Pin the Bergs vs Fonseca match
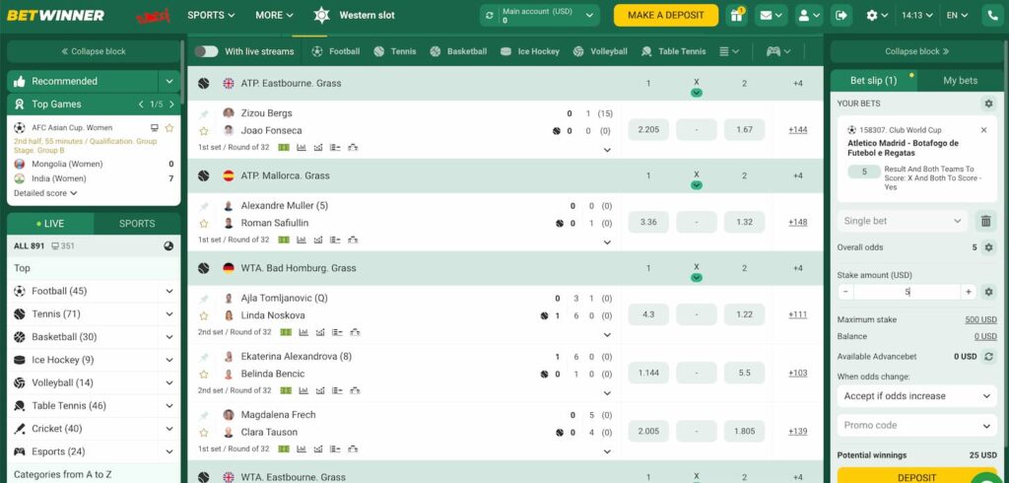Screen dimensions: 1009x483 coord(204,114)
